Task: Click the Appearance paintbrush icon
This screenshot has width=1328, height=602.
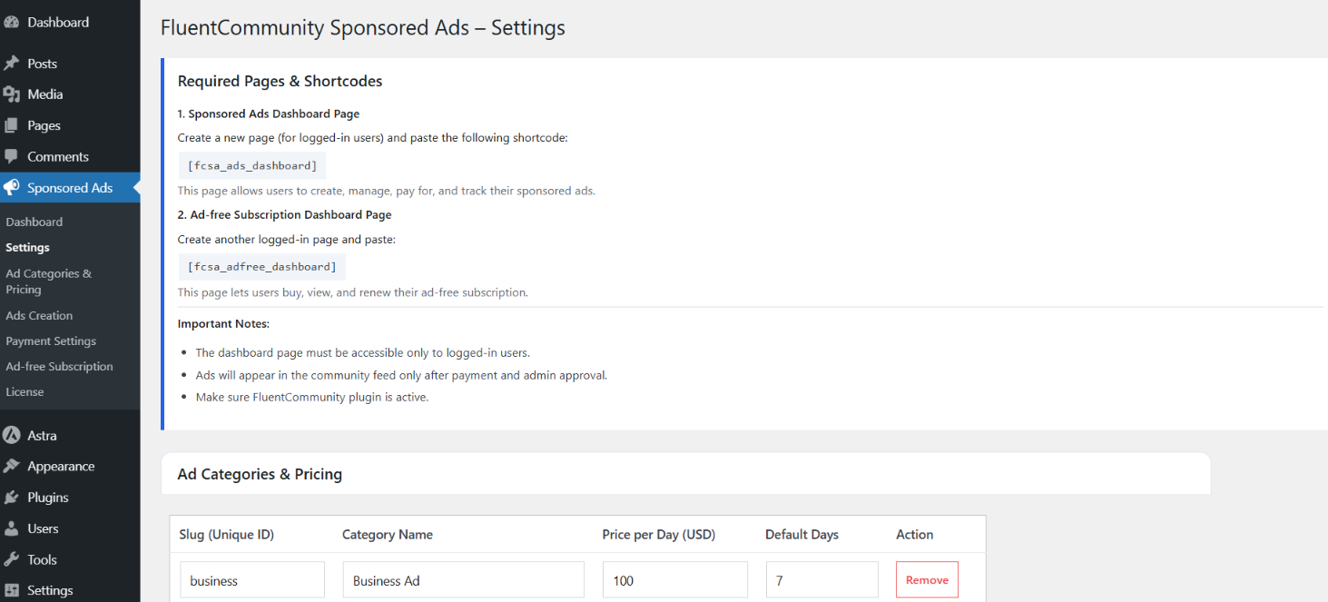Action: click(12, 466)
